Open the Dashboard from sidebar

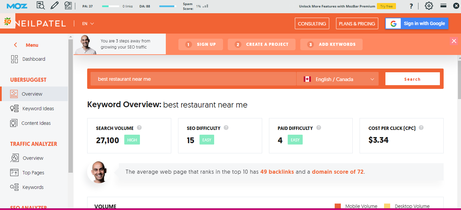(x=33, y=59)
